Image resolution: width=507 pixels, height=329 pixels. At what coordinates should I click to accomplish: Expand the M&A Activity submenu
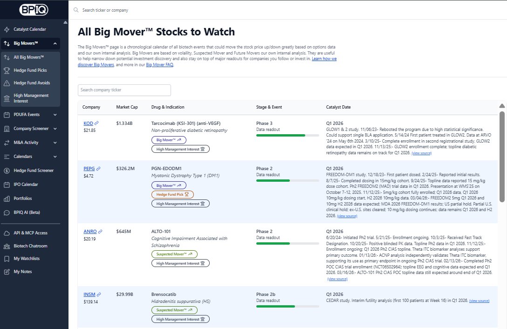55,142
